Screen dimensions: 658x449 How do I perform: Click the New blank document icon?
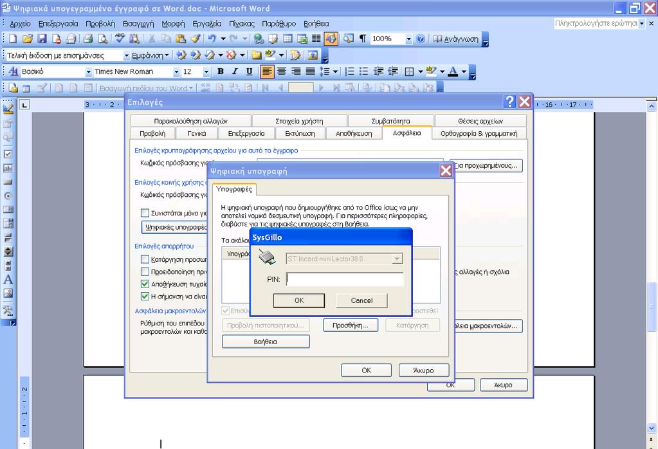(13, 39)
